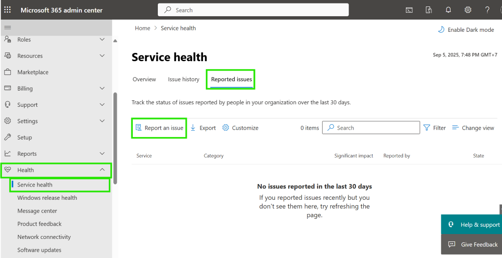Sort by Category column header
The height and width of the screenshot is (258, 502).
click(x=214, y=156)
